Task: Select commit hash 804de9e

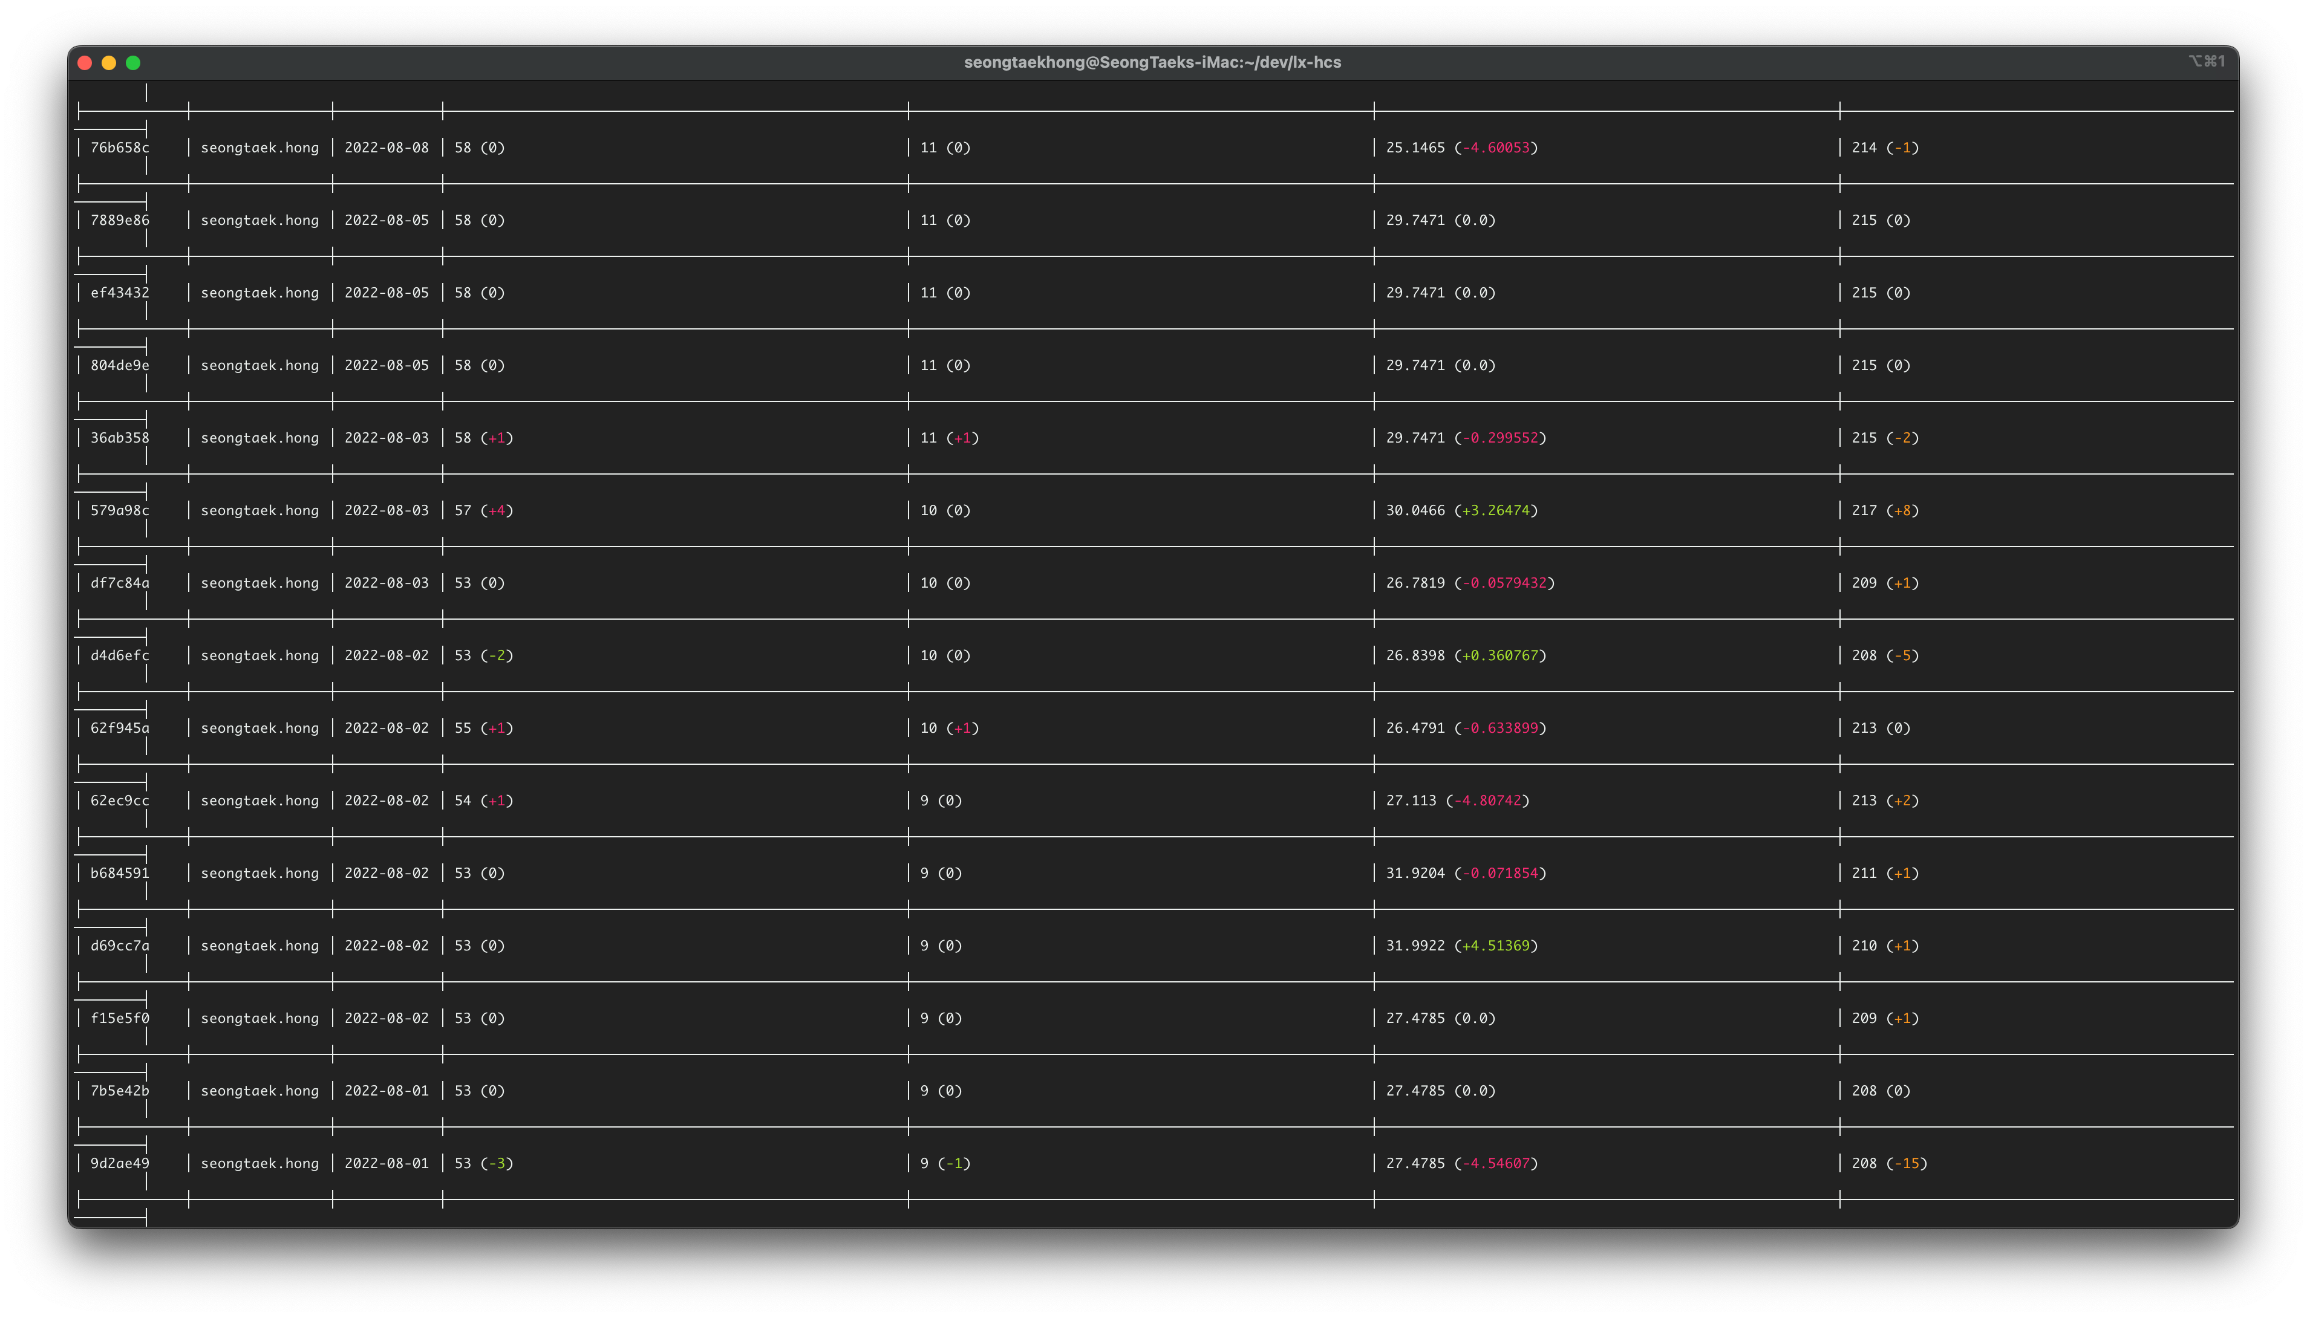Action: 120,365
